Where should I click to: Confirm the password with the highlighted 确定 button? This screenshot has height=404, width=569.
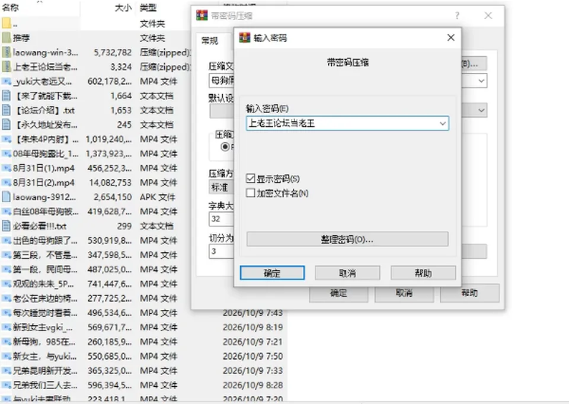point(272,272)
